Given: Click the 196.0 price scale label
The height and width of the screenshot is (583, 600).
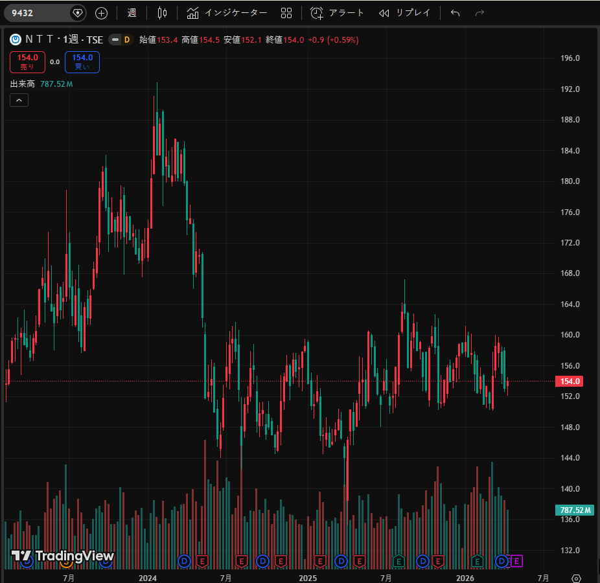Looking at the screenshot, I should [x=570, y=58].
